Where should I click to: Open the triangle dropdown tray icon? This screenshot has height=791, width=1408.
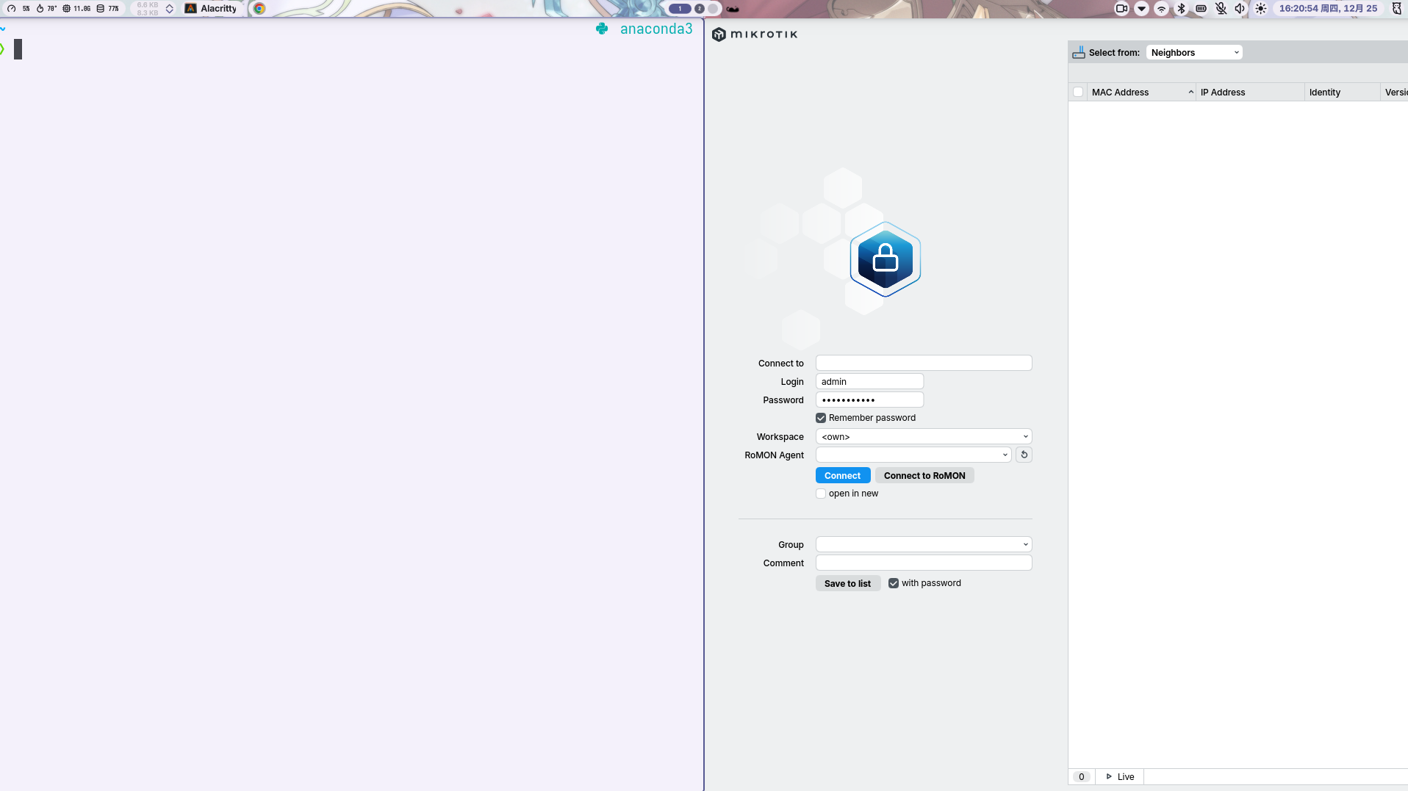click(1141, 9)
